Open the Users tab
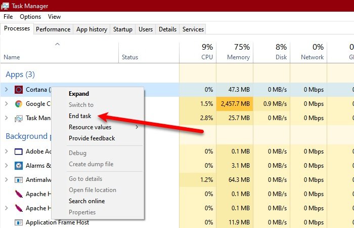Image resolution: width=354 pixels, height=228 pixels. [x=146, y=29]
